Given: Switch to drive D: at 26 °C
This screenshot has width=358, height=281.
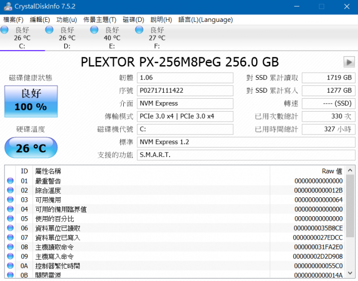Looking at the screenshot, I should 67,38.
